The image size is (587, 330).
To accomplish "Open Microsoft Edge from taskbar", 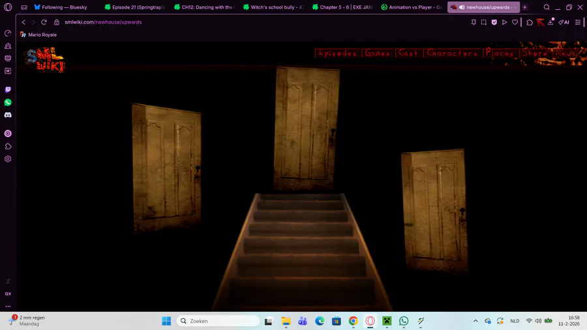I will click(x=320, y=321).
